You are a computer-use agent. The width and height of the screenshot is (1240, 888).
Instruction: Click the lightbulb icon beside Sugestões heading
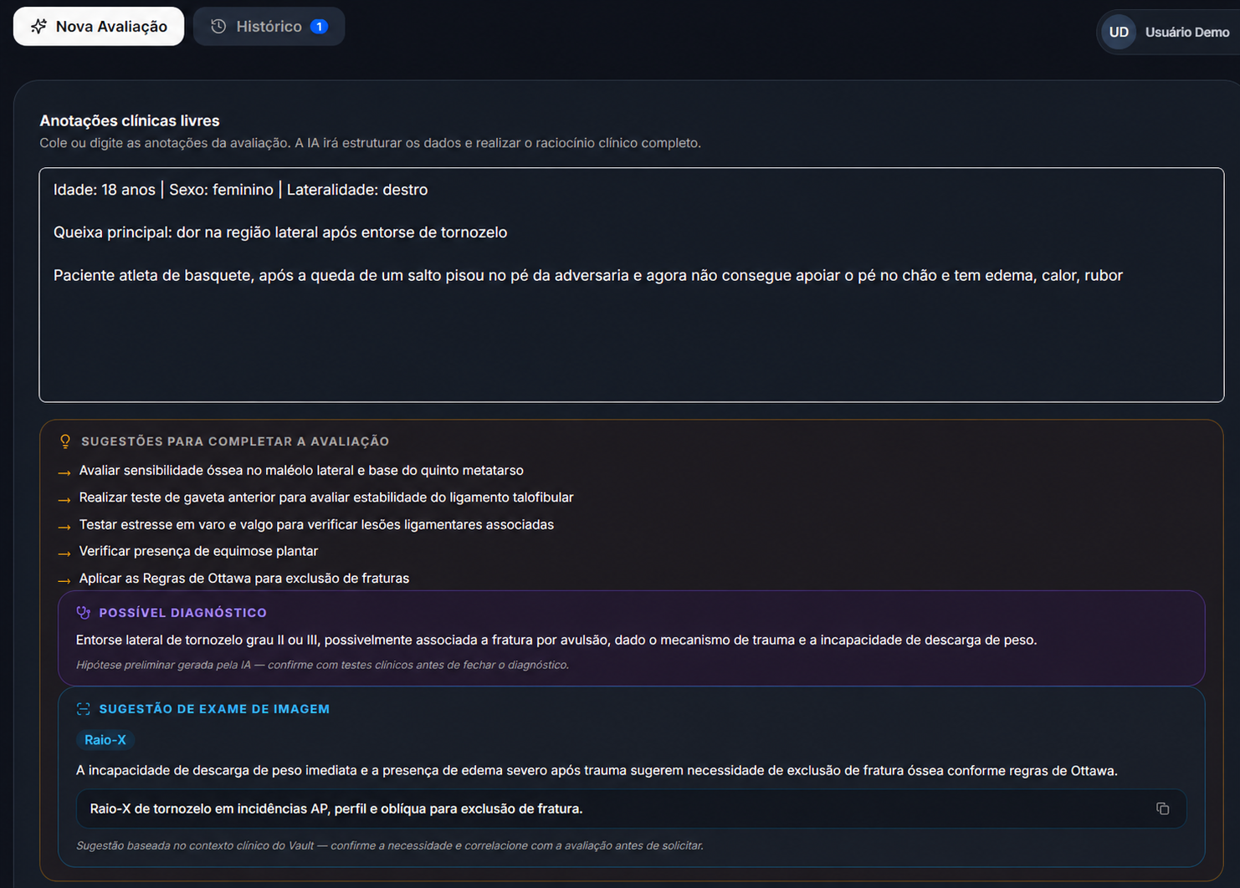click(x=65, y=441)
